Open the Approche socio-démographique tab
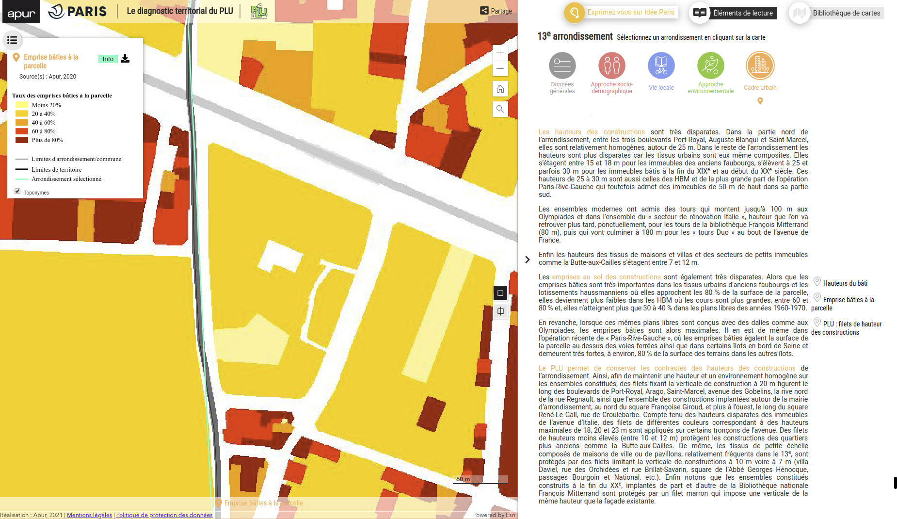897x519 pixels. pos(611,66)
